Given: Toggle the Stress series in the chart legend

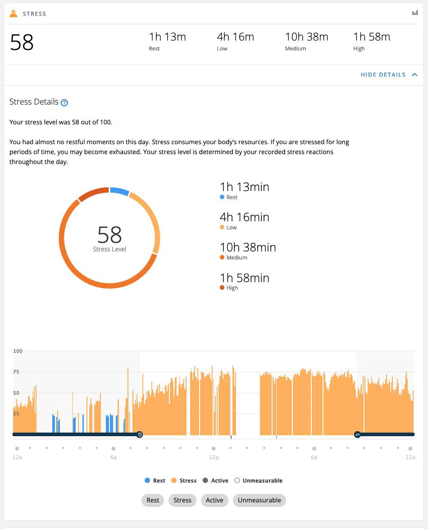Looking at the screenshot, I should pyautogui.click(x=183, y=481).
